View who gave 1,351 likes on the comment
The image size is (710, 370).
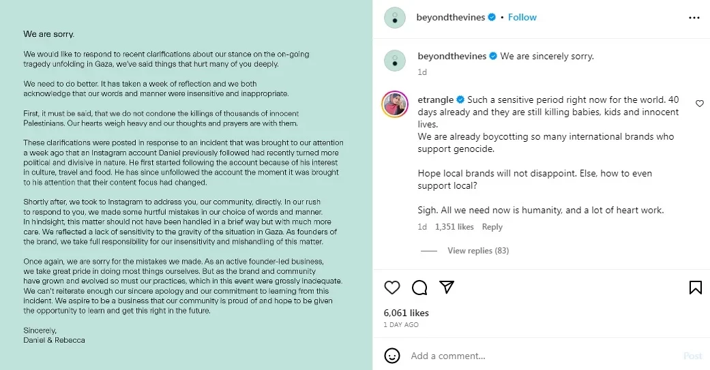coord(454,227)
